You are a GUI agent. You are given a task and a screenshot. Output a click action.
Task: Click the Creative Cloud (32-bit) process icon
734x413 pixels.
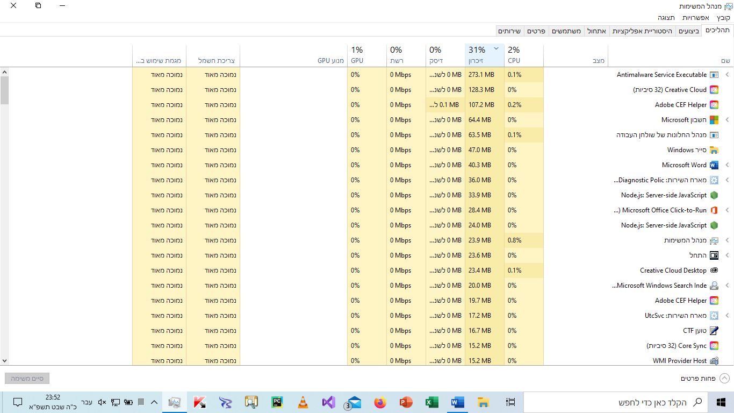714,90
